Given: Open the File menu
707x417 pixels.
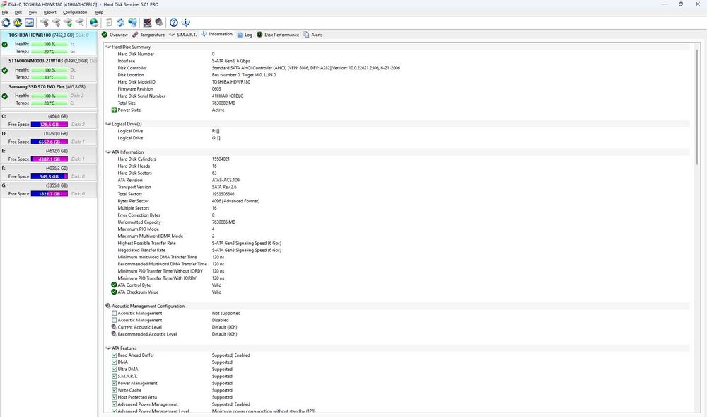Looking at the screenshot, I should [x=5, y=13].
